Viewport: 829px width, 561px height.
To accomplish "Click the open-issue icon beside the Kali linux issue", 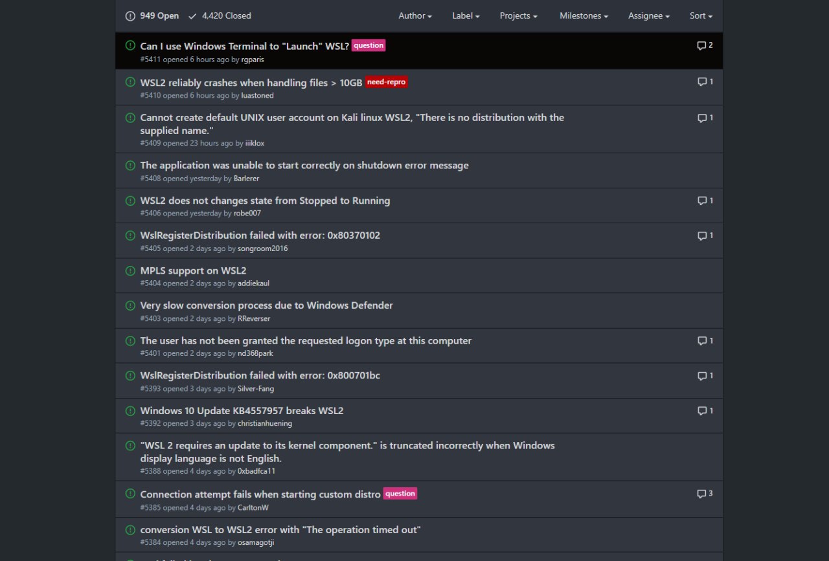I will point(130,117).
